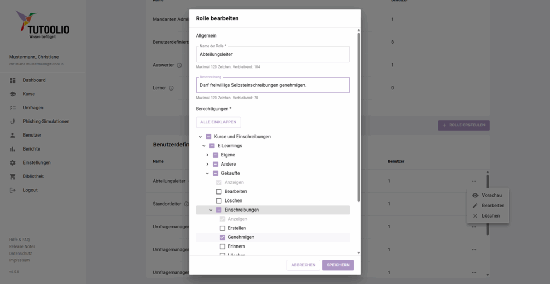
Task: Enable the Bearbeiten checkbox under Gekaufte
Action: coord(219,191)
